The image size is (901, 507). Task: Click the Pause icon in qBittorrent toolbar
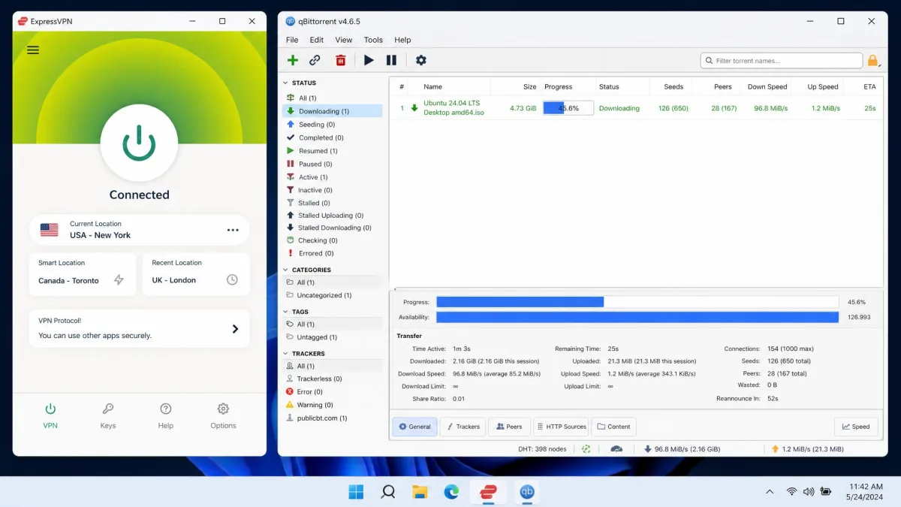coord(391,60)
